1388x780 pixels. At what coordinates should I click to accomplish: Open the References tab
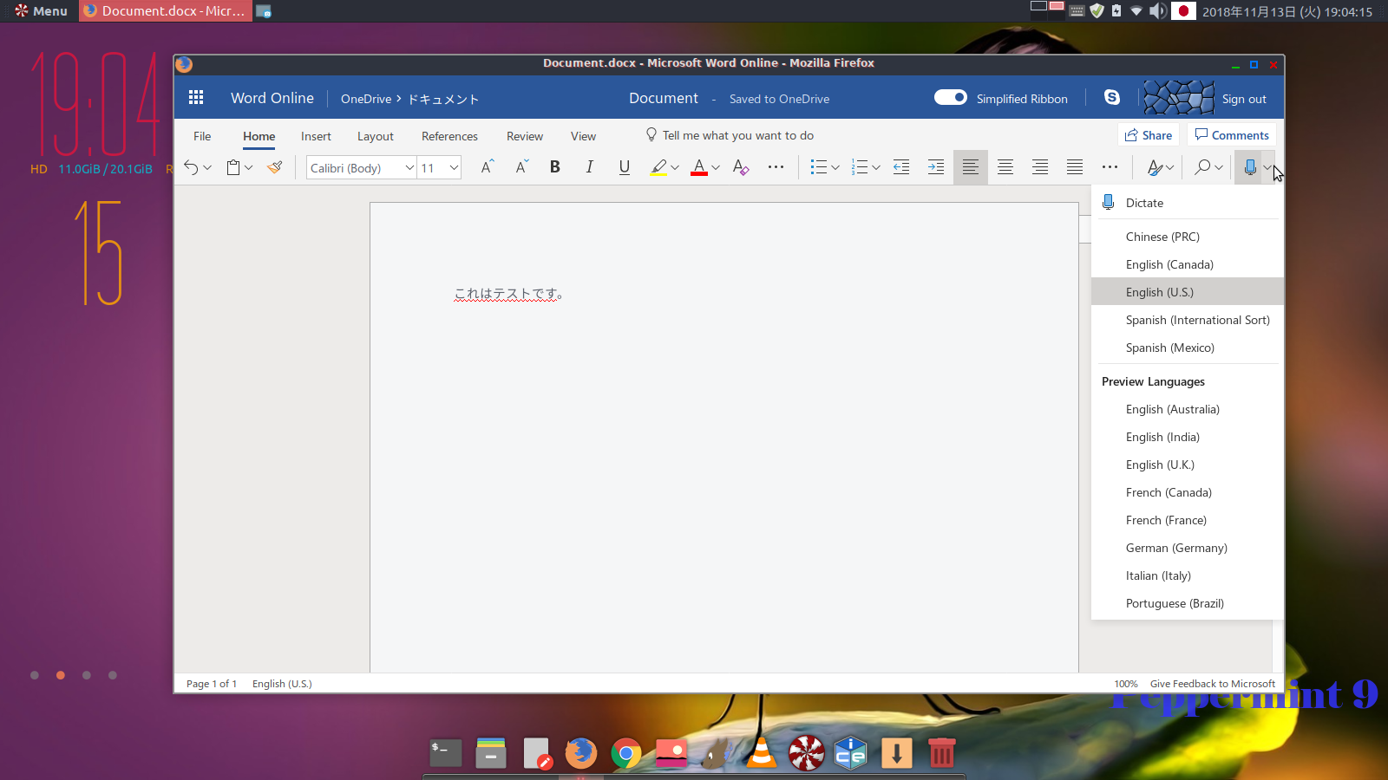coord(449,136)
